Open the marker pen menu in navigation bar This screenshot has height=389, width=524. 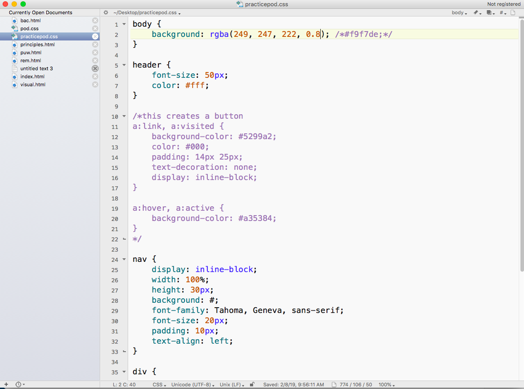click(477, 13)
